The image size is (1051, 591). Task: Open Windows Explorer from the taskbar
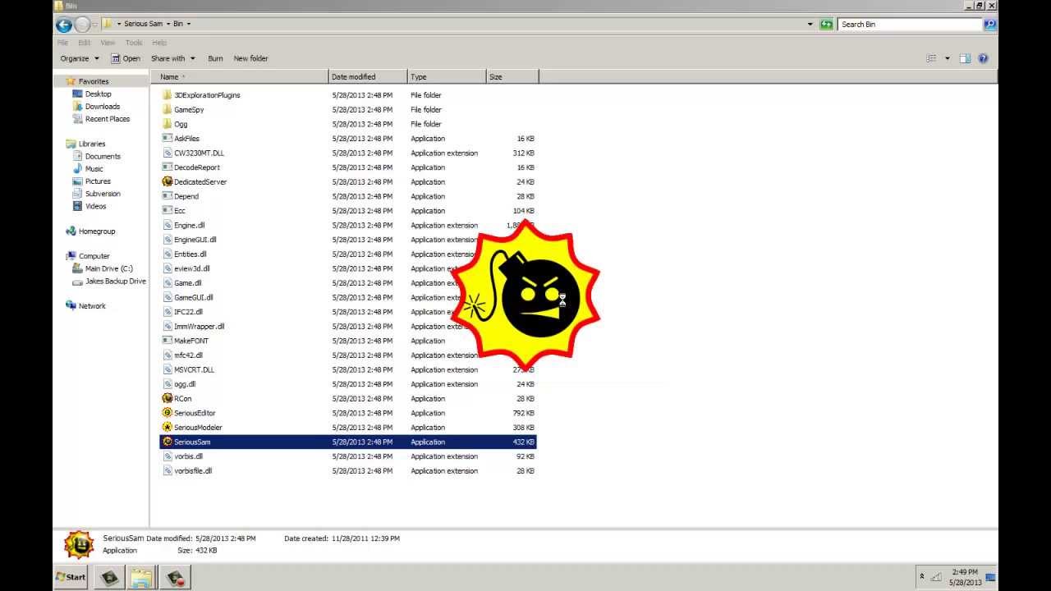pyautogui.click(x=141, y=577)
